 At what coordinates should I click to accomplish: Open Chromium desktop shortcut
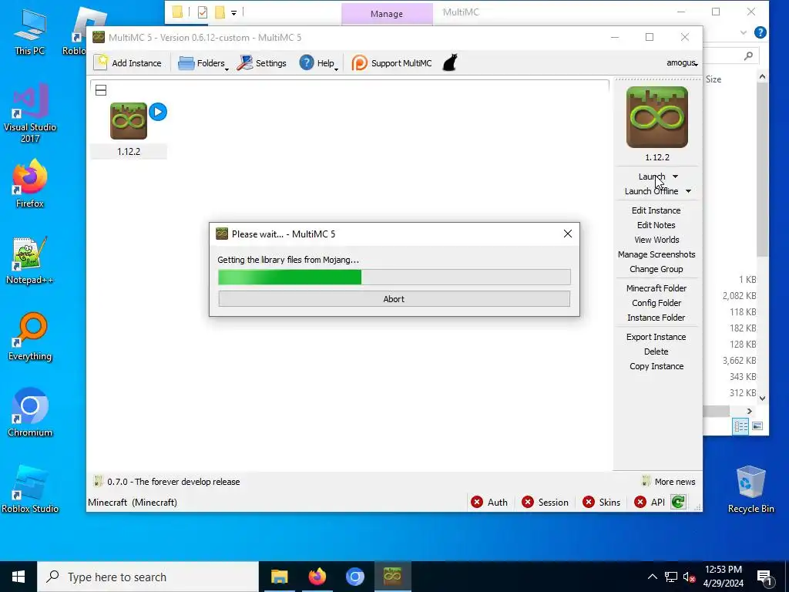[x=30, y=413]
